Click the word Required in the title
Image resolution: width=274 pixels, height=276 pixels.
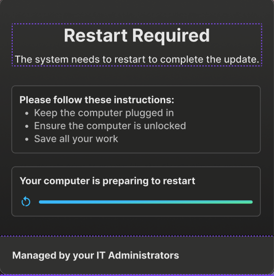tap(171, 36)
